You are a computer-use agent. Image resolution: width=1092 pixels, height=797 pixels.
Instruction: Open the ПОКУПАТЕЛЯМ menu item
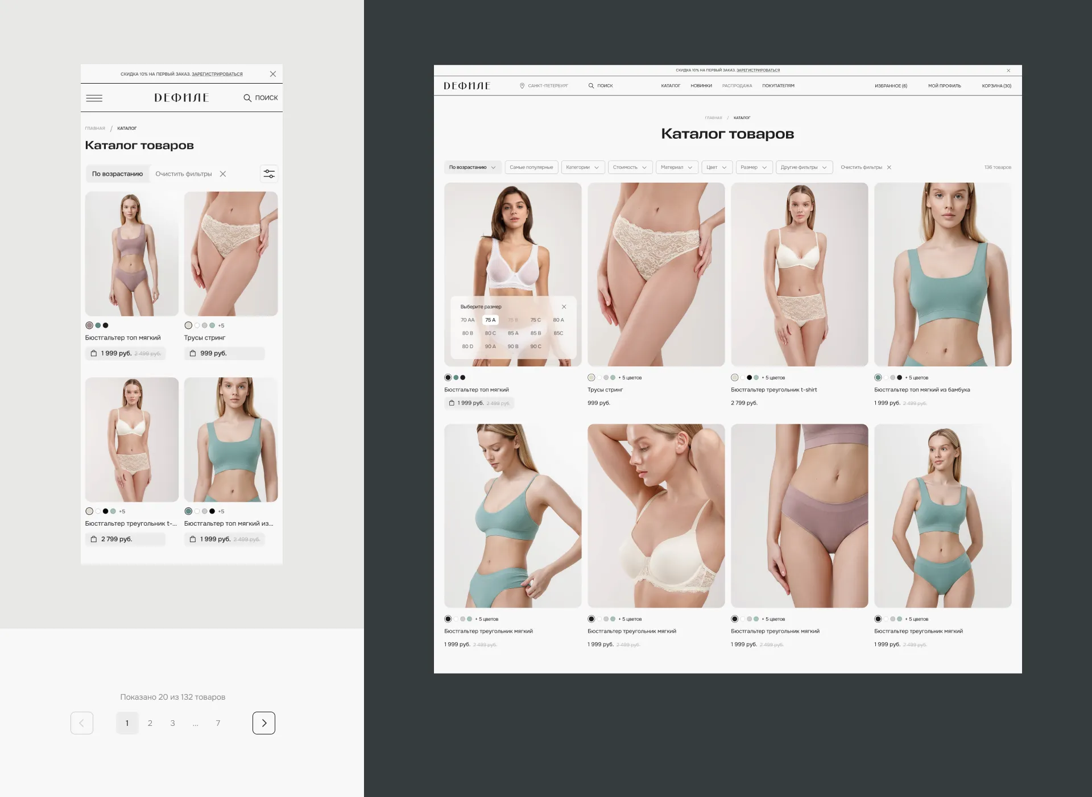click(778, 86)
